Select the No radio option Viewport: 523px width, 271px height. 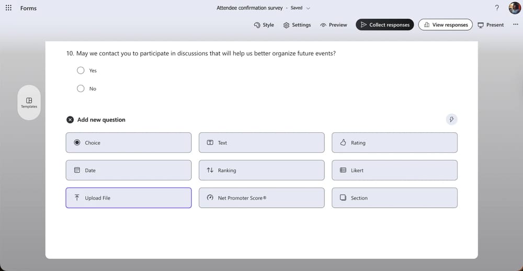(81, 88)
